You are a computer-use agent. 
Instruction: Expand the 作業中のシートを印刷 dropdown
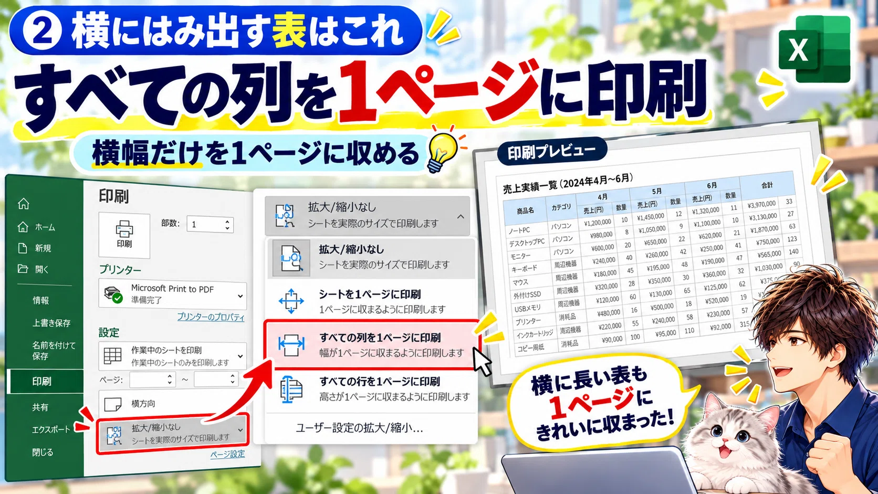click(x=173, y=356)
